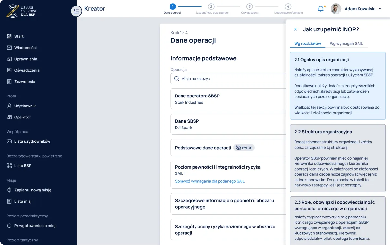The image size is (390, 245).
Task: Click the Przygotowanie do misji icon
Action: click(x=9, y=226)
